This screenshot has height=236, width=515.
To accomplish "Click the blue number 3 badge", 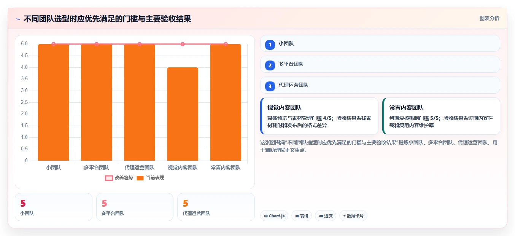I will pyautogui.click(x=270, y=86).
